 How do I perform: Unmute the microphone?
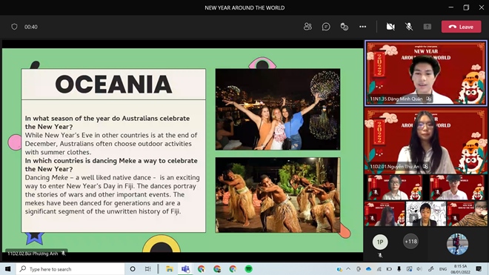pyautogui.click(x=409, y=27)
